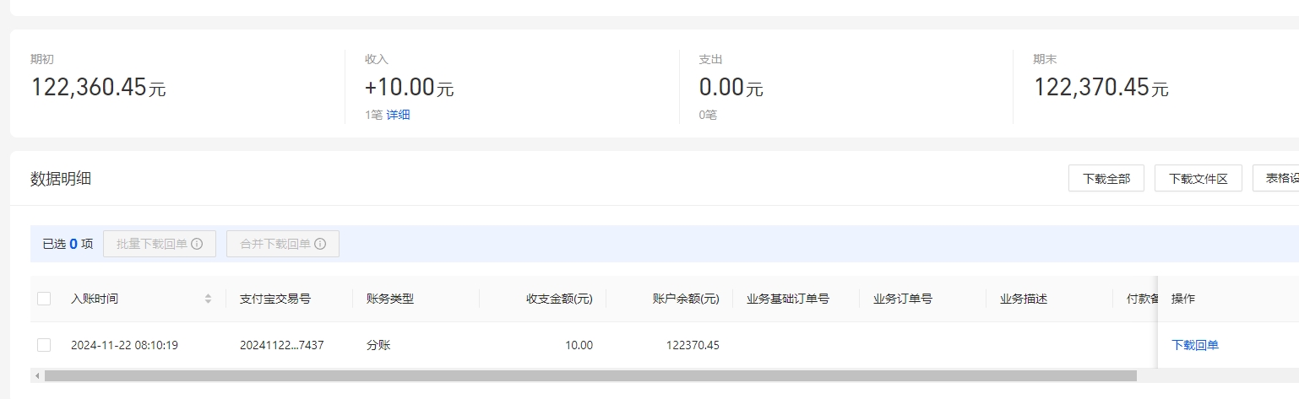Sort by 入账时间 using the sort arrows

pyautogui.click(x=208, y=299)
